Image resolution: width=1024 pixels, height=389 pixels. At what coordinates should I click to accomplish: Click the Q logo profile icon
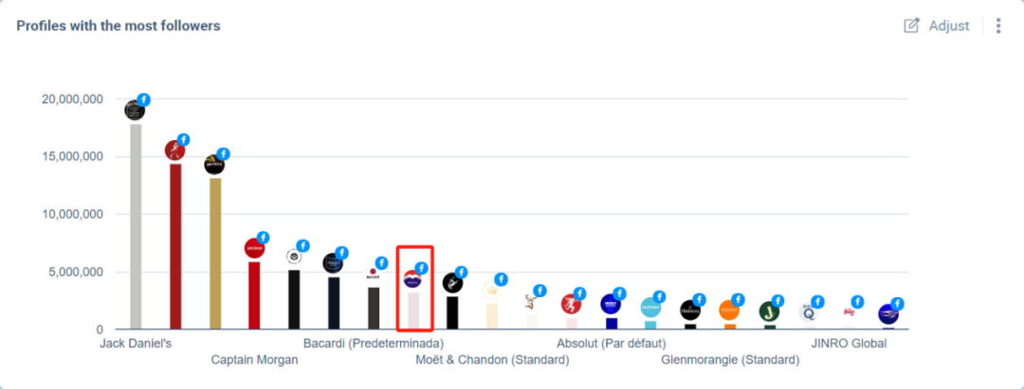809,312
